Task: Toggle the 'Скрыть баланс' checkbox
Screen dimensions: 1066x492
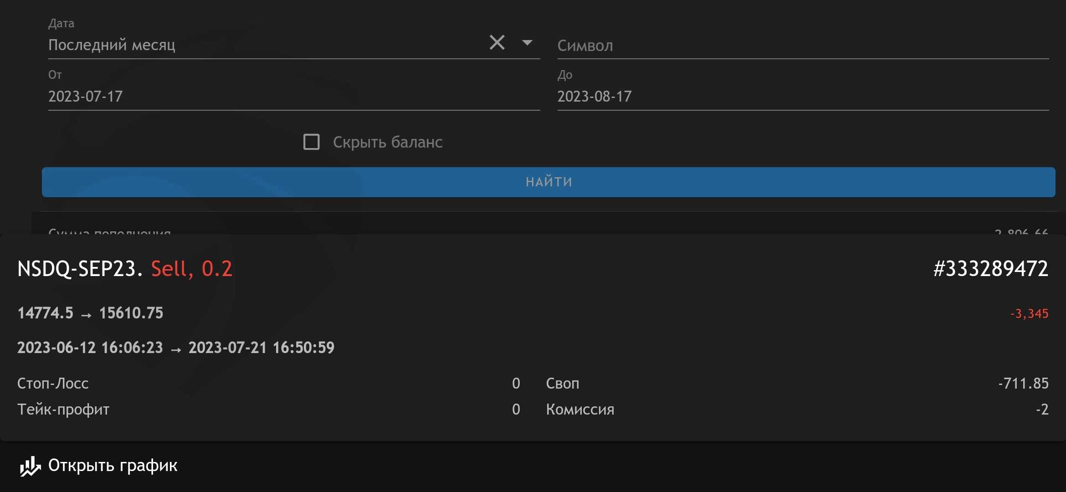Action: [312, 142]
